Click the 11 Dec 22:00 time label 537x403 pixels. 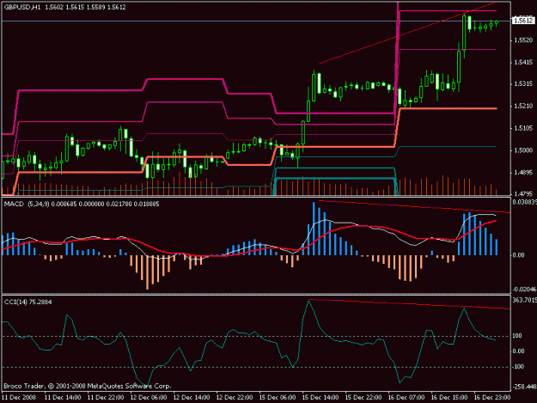(x=106, y=398)
